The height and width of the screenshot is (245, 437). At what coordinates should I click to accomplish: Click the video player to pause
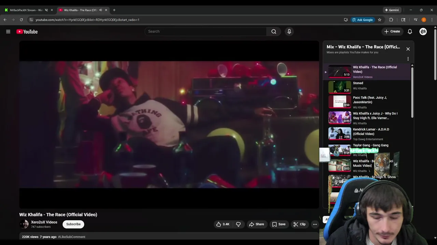169,125
